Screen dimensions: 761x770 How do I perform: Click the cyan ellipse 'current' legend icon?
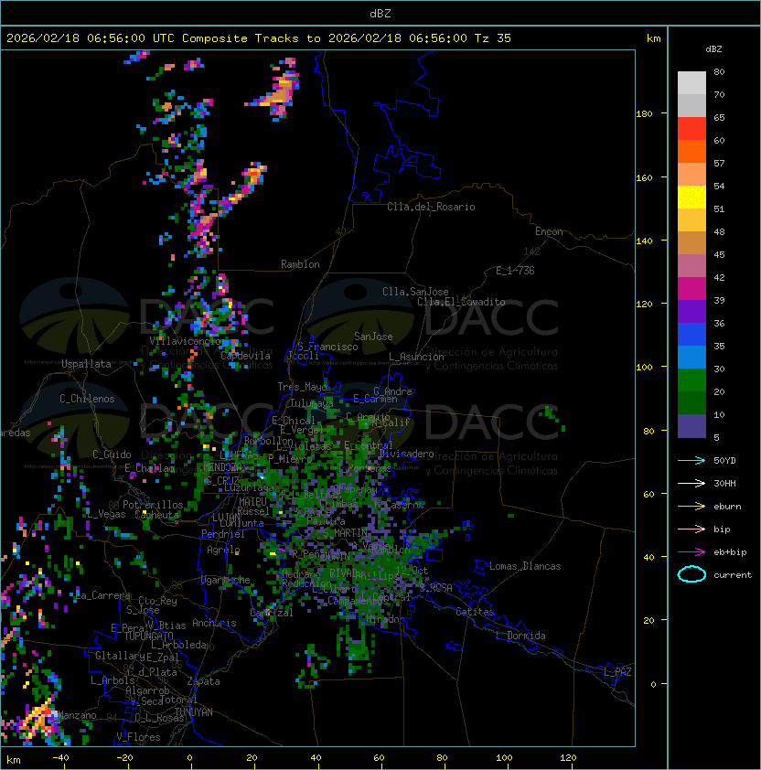pyautogui.click(x=691, y=574)
